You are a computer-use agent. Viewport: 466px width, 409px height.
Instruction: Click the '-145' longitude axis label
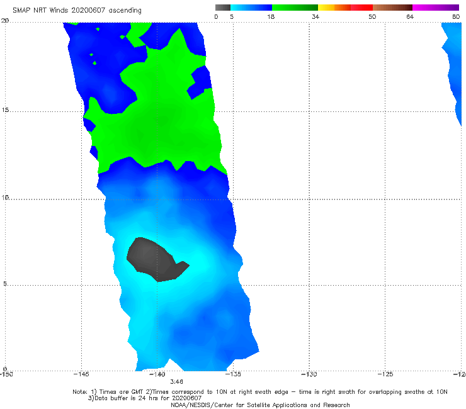pyautogui.click(x=81, y=374)
